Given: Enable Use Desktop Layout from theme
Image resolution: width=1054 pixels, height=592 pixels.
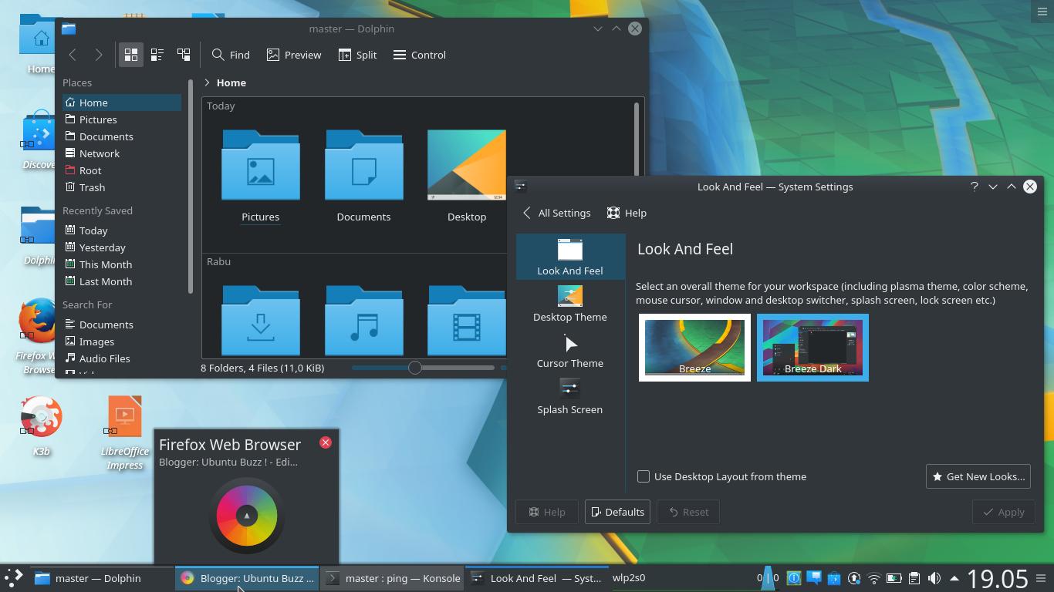Looking at the screenshot, I should (644, 476).
